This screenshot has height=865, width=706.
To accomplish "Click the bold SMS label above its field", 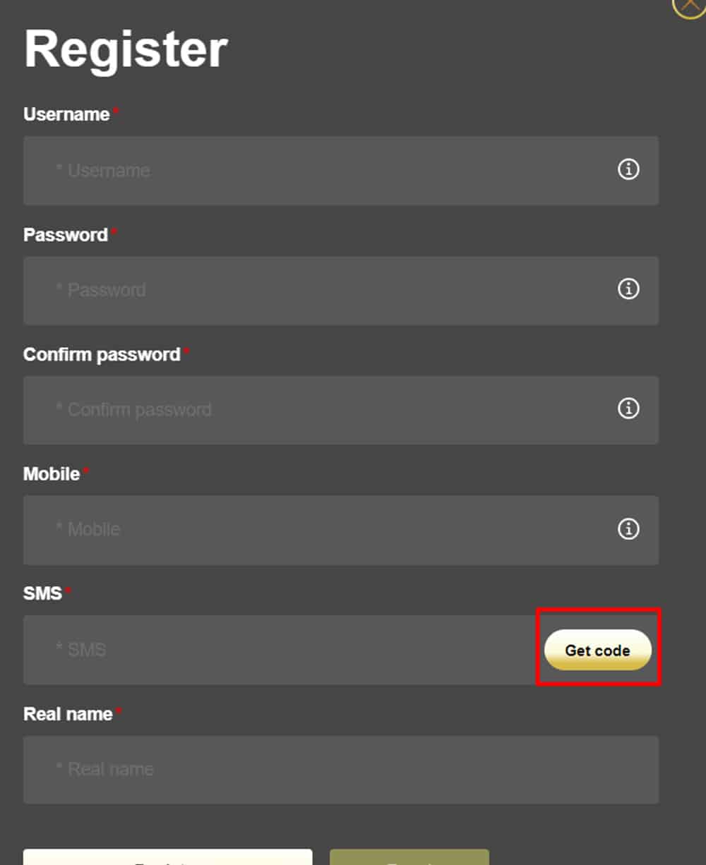I will coord(42,593).
